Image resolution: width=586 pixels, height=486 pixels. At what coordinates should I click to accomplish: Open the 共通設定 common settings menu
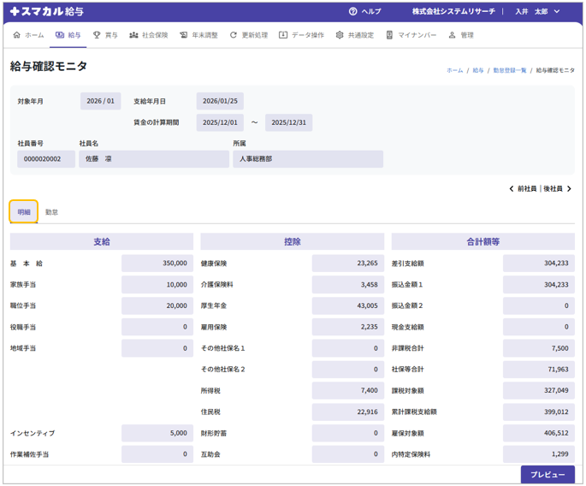point(354,35)
